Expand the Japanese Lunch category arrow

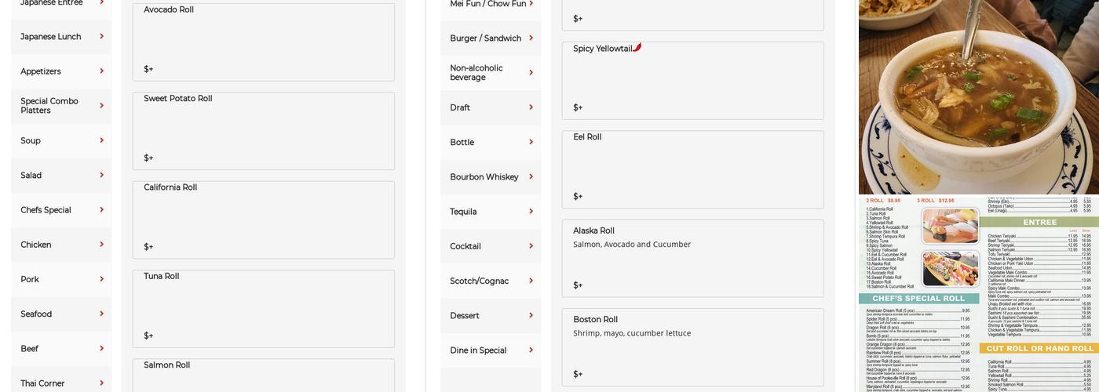(101, 36)
